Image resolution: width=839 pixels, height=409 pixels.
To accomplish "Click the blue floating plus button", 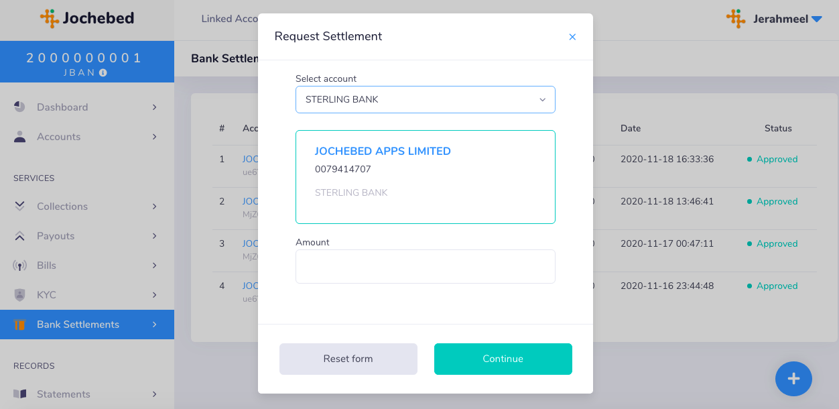I will click(x=793, y=379).
